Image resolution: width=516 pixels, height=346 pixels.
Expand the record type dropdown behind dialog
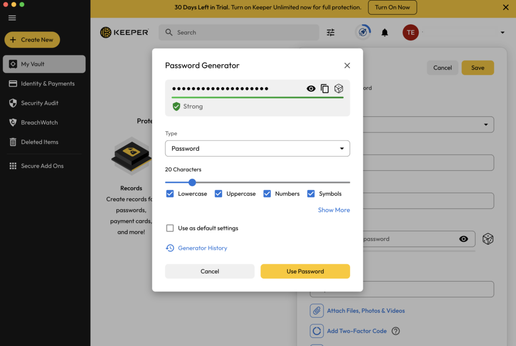(x=486, y=125)
